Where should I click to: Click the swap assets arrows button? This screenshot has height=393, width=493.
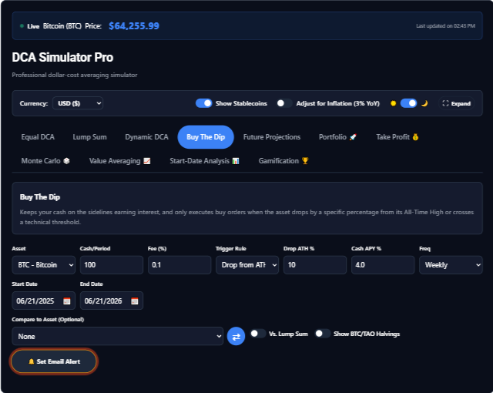click(236, 336)
